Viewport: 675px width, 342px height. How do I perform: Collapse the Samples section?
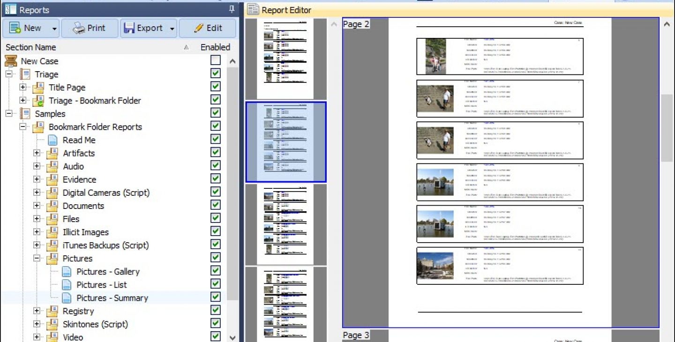(8, 113)
